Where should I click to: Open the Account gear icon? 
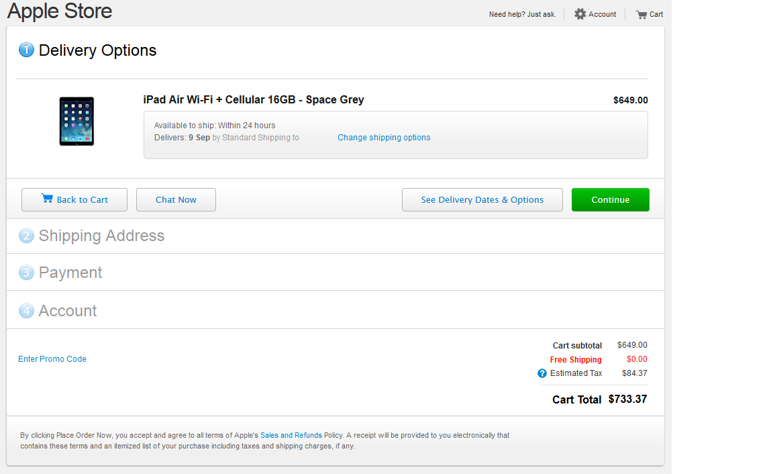point(580,14)
